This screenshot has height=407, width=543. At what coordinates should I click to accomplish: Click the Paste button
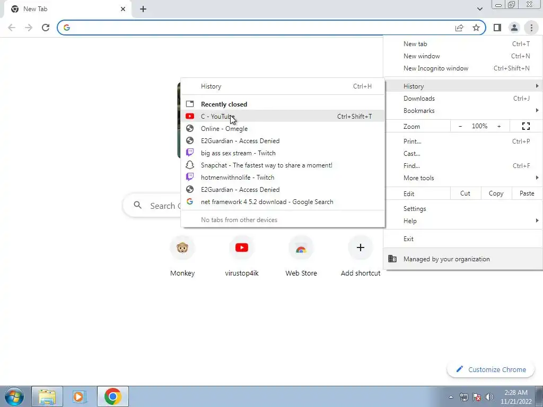(x=527, y=193)
